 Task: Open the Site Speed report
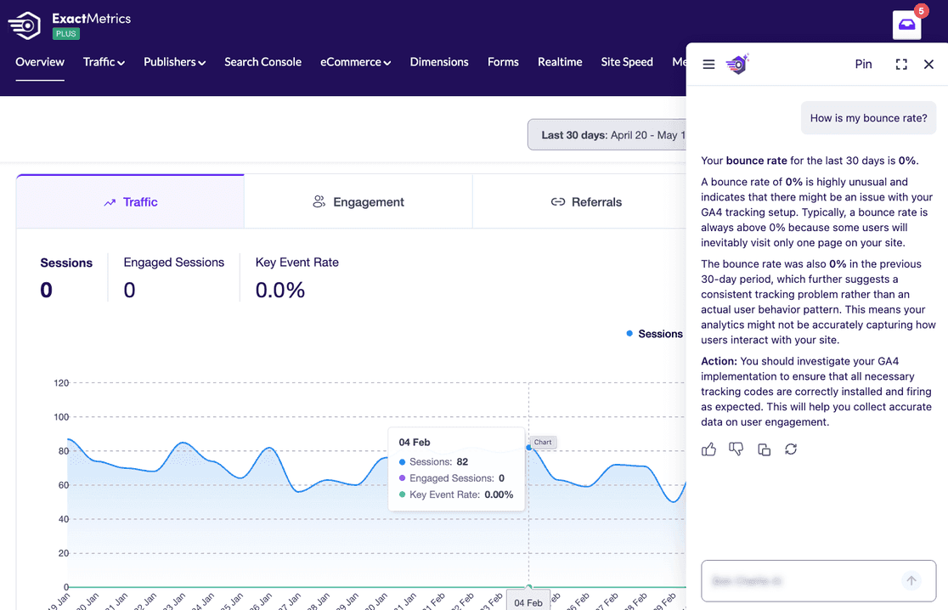coord(627,62)
